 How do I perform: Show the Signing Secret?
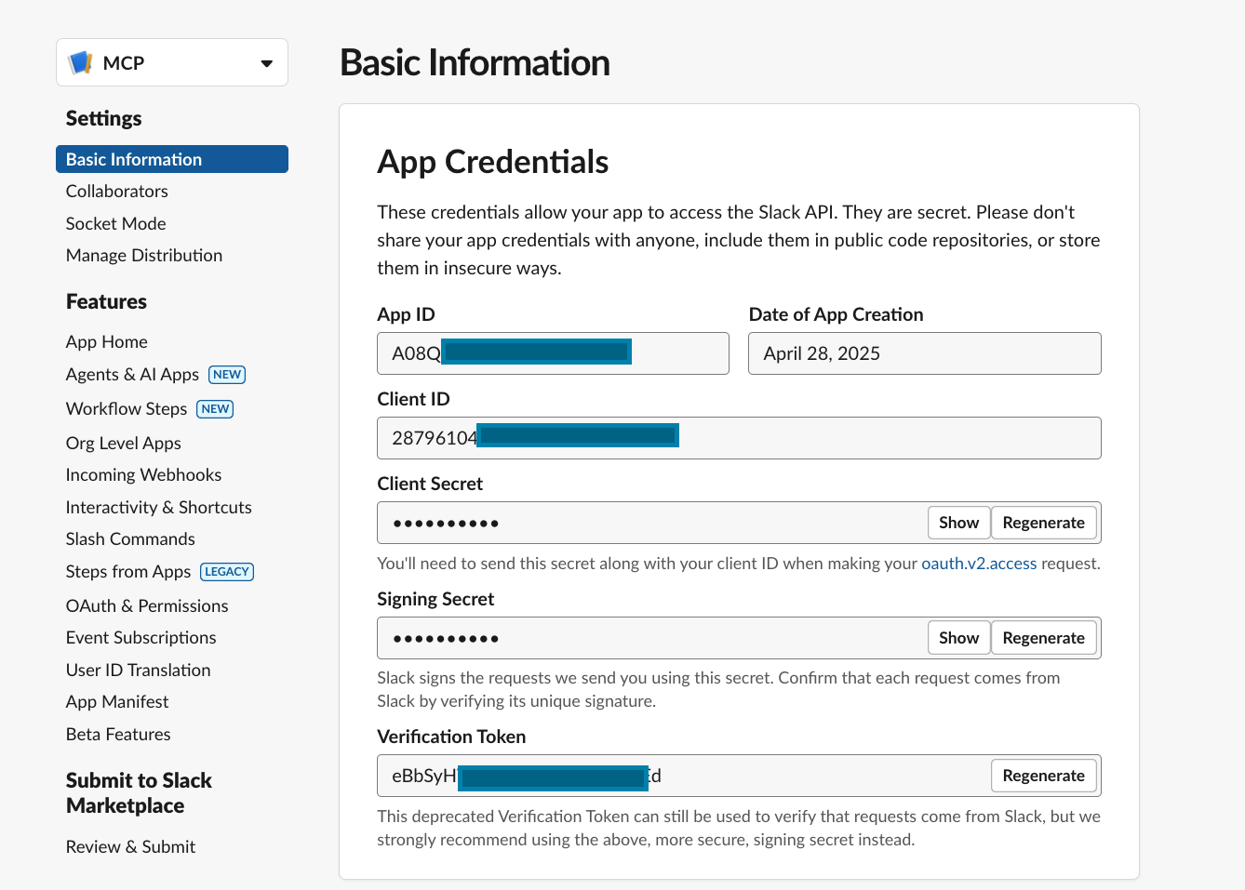958,638
